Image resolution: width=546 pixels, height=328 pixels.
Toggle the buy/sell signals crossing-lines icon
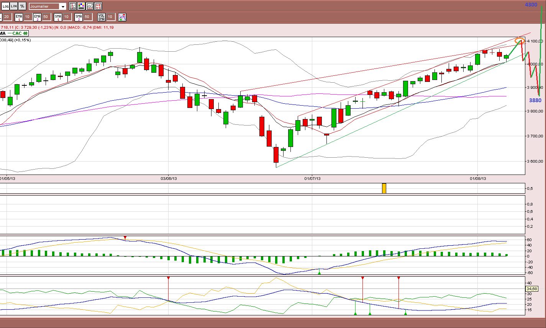click(x=122, y=17)
